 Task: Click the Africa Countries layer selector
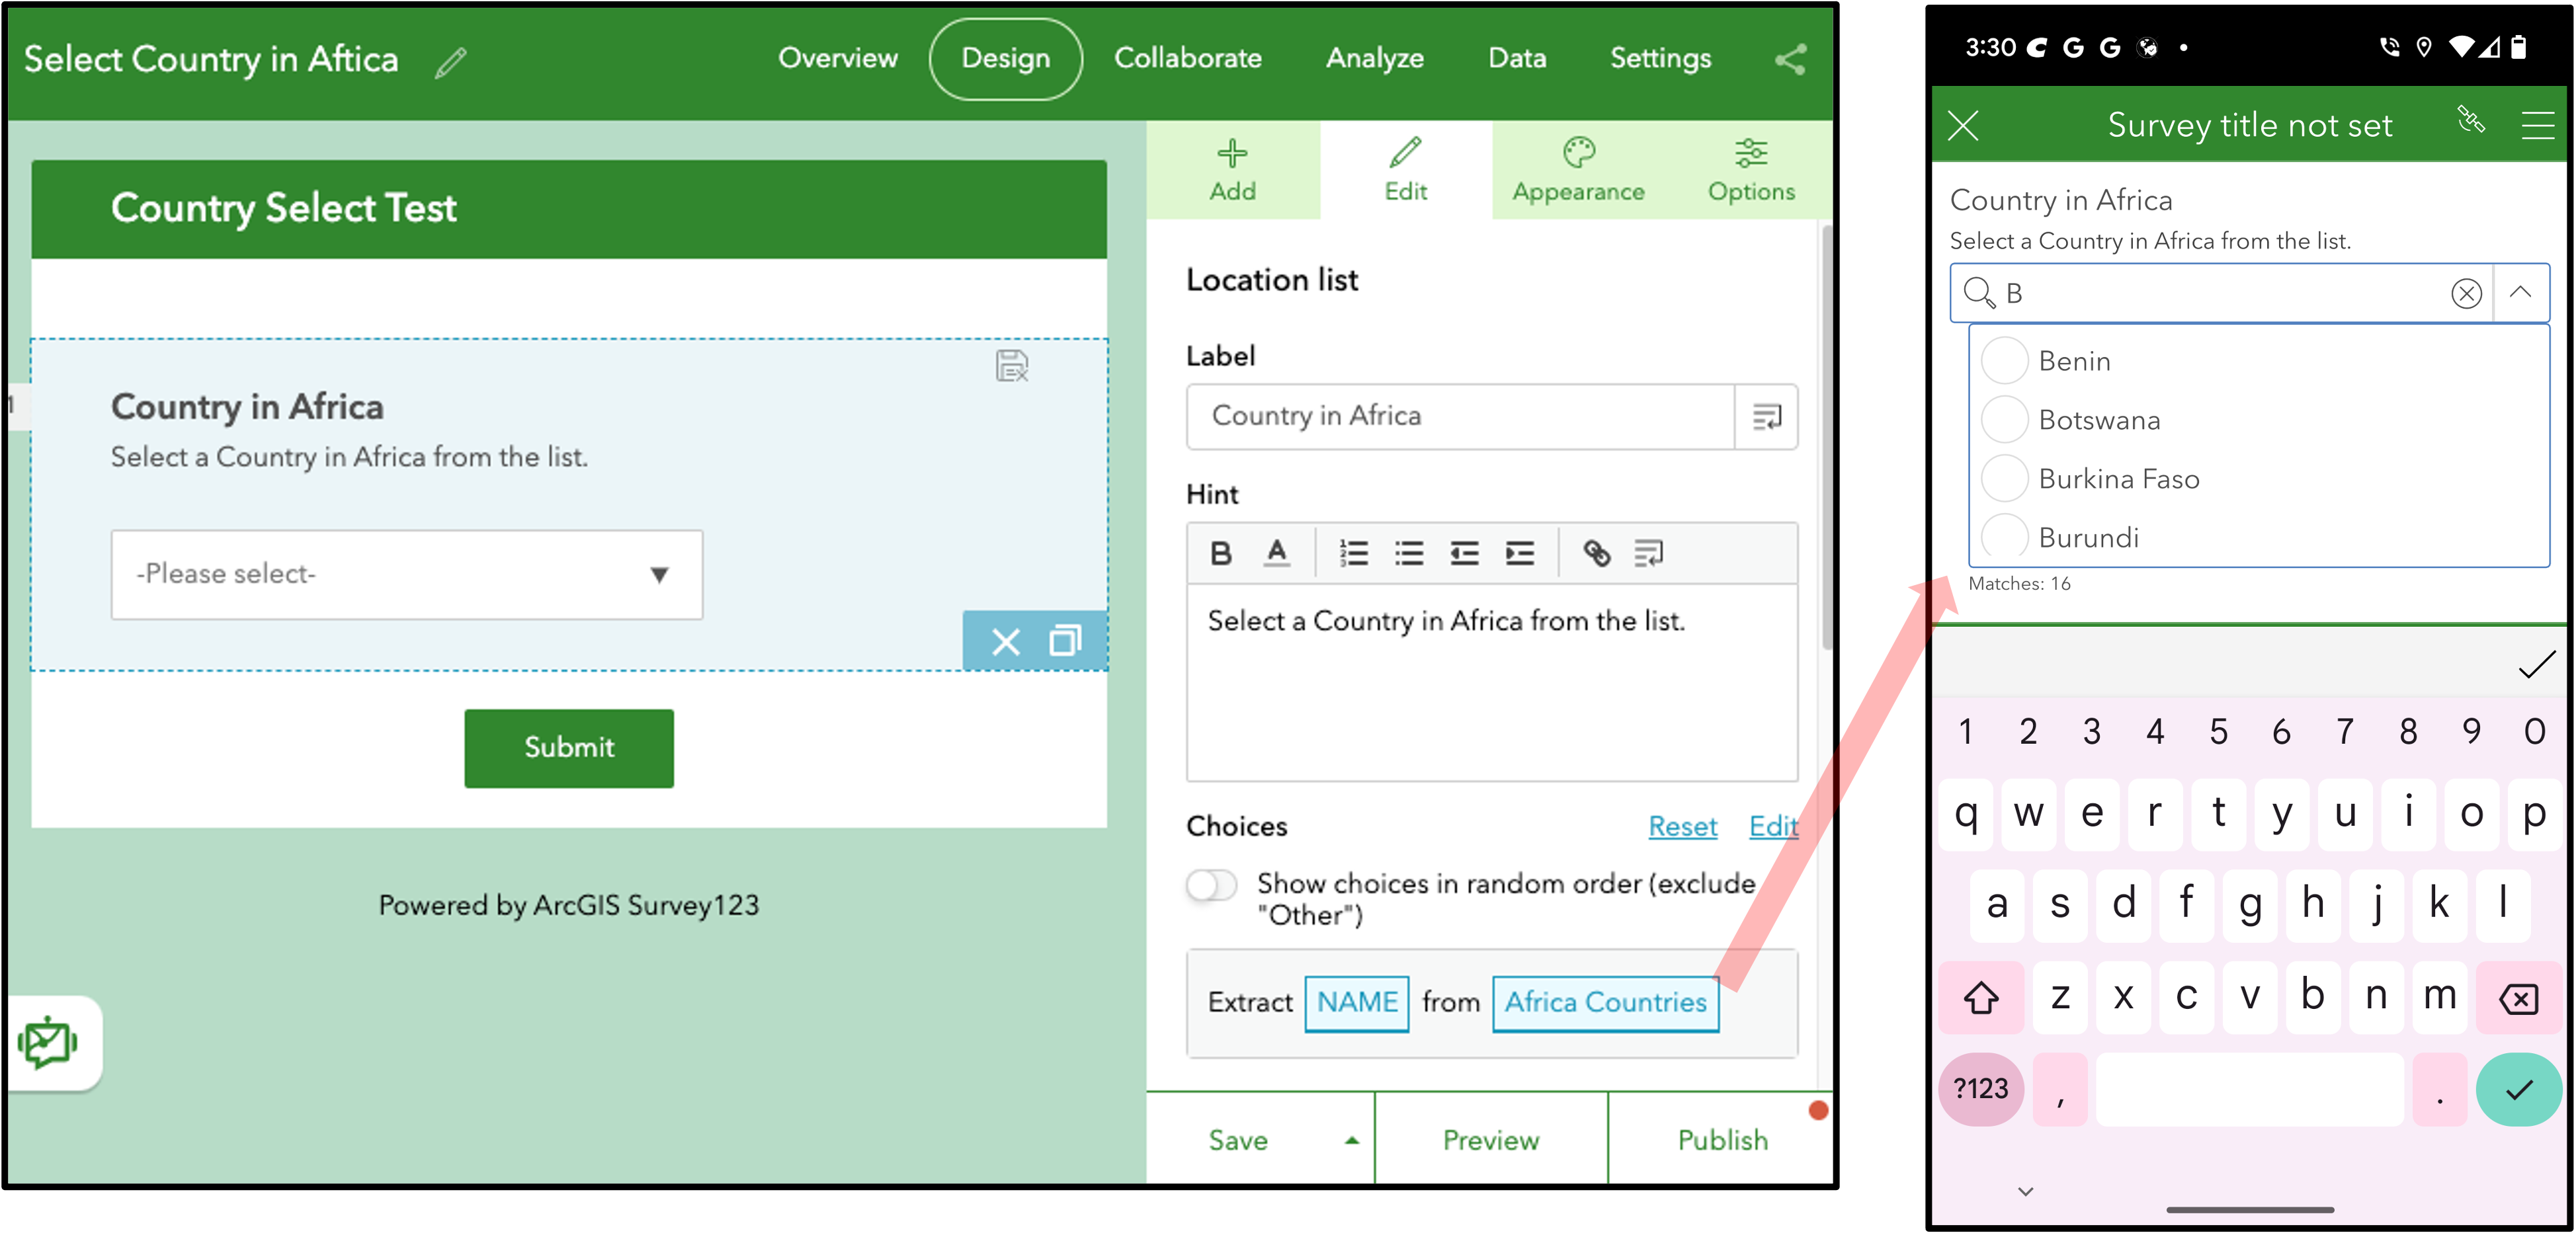[1605, 1003]
